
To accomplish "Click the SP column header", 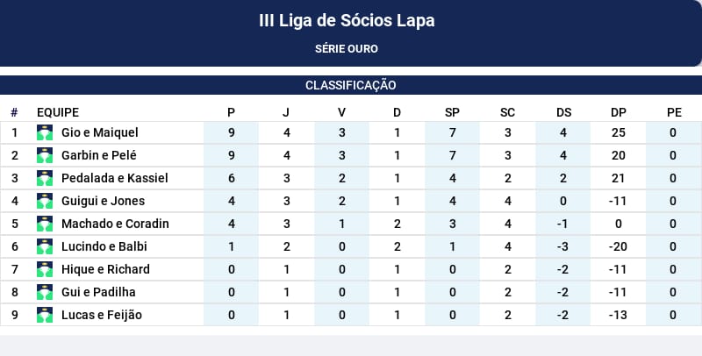I will [x=452, y=112].
